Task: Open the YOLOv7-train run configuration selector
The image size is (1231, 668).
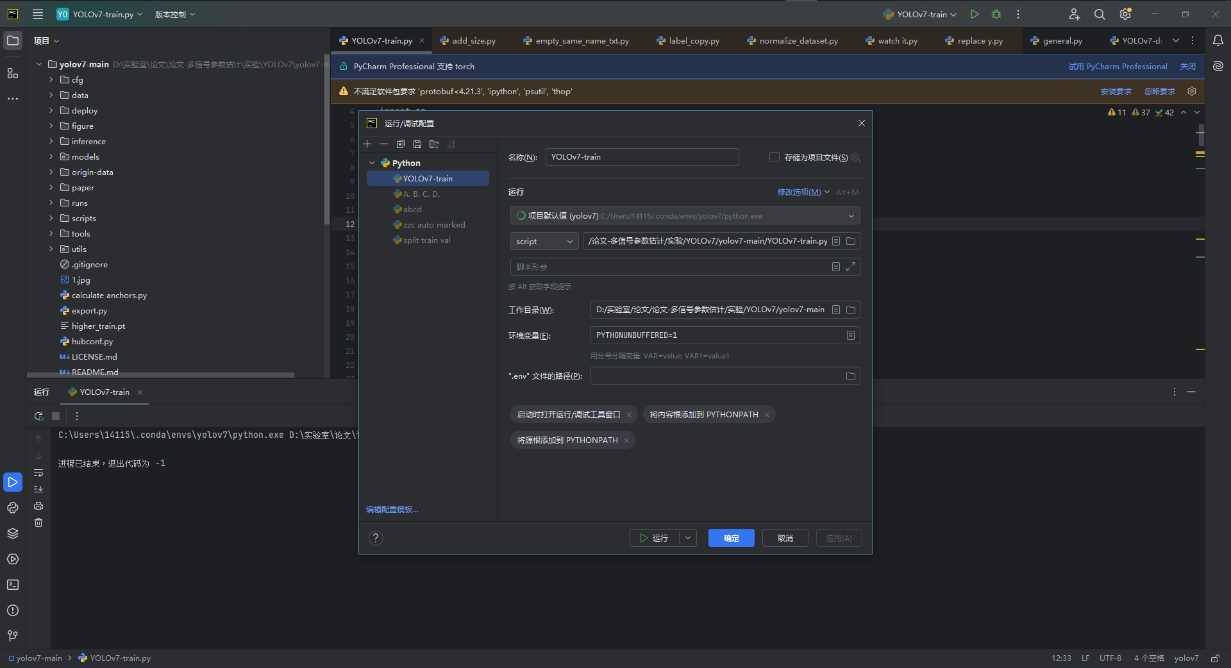Action: point(920,14)
